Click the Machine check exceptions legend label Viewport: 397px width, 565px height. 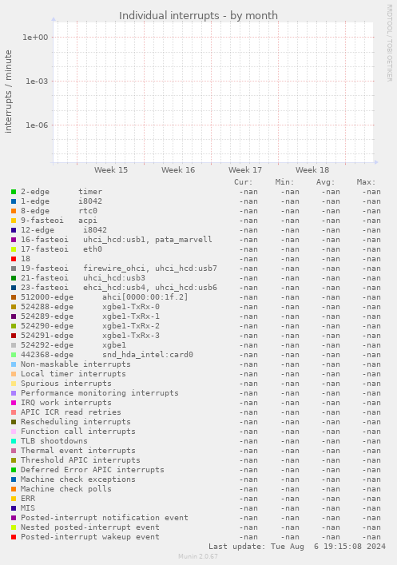[x=77, y=479]
